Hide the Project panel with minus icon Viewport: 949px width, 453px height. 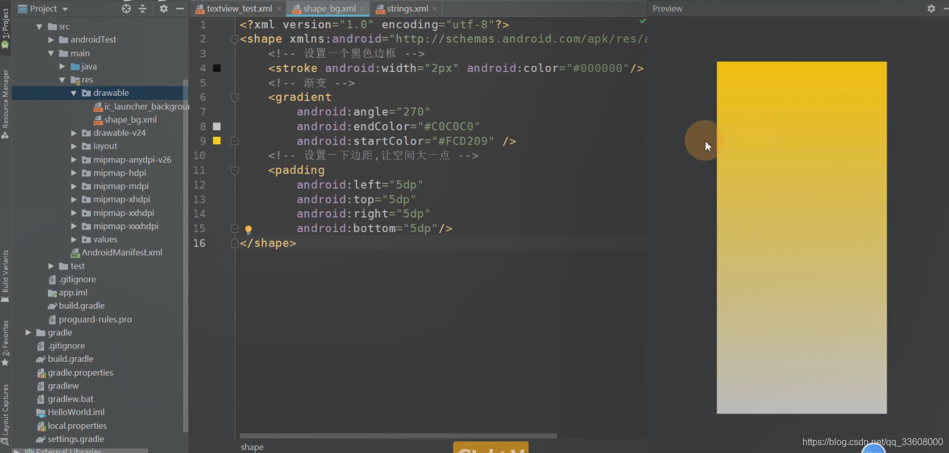click(180, 9)
